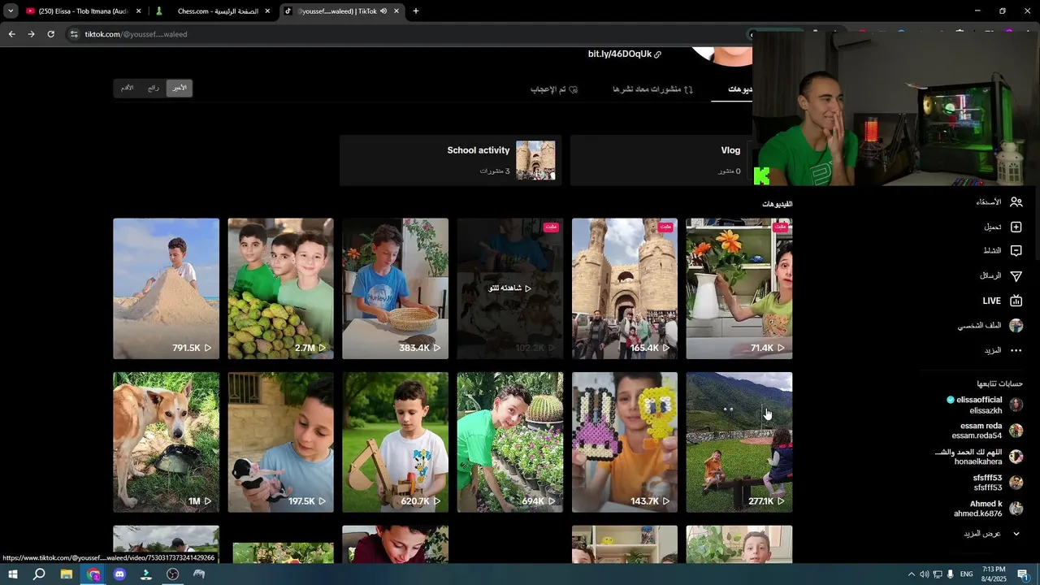Open the Friends icon in TikTok sidebar
Viewport: 1040px width, 585px height.
pos(1016,202)
